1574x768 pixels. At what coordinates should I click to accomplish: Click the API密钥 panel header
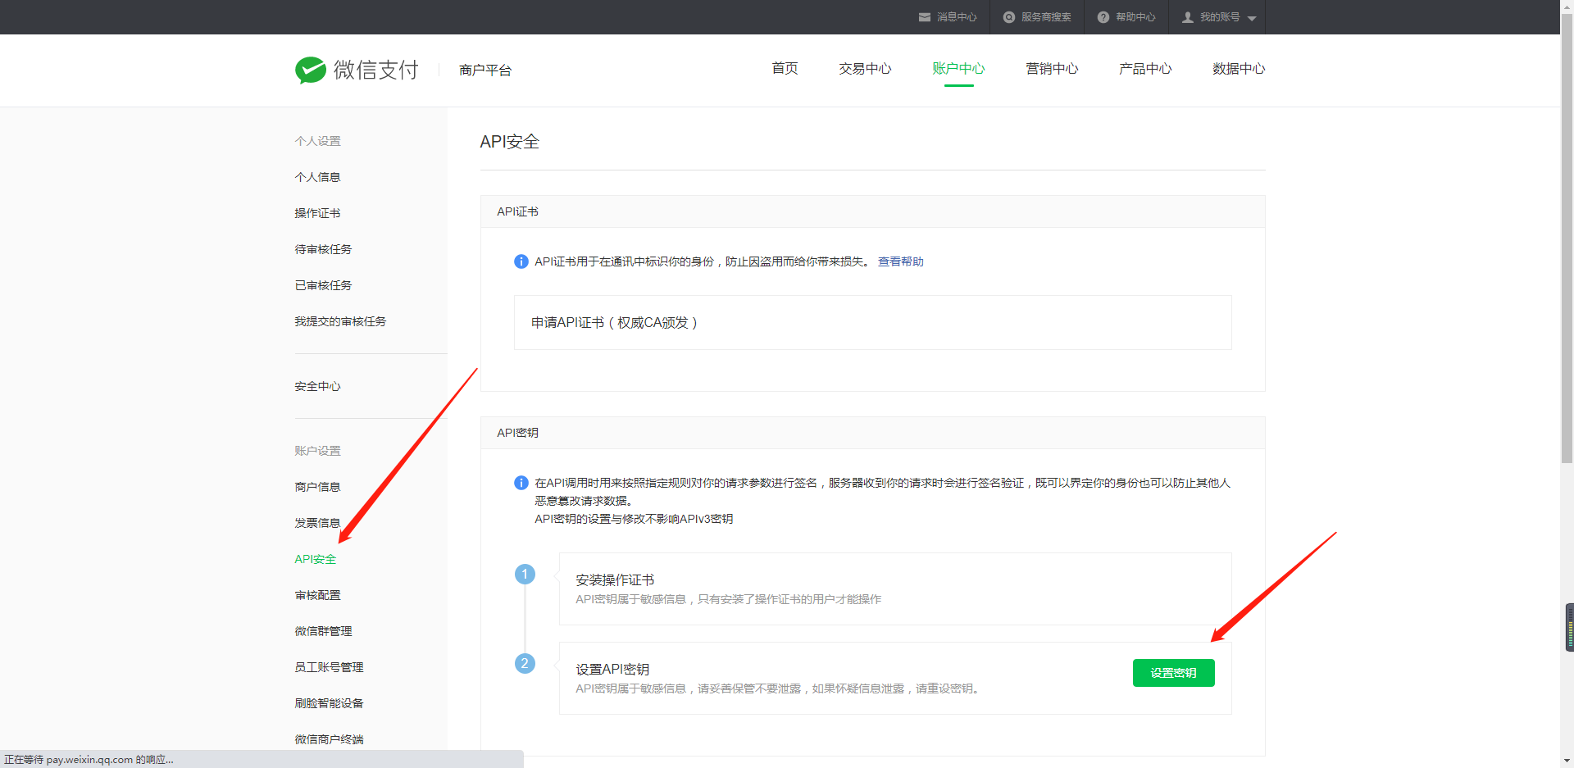[872, 433]
